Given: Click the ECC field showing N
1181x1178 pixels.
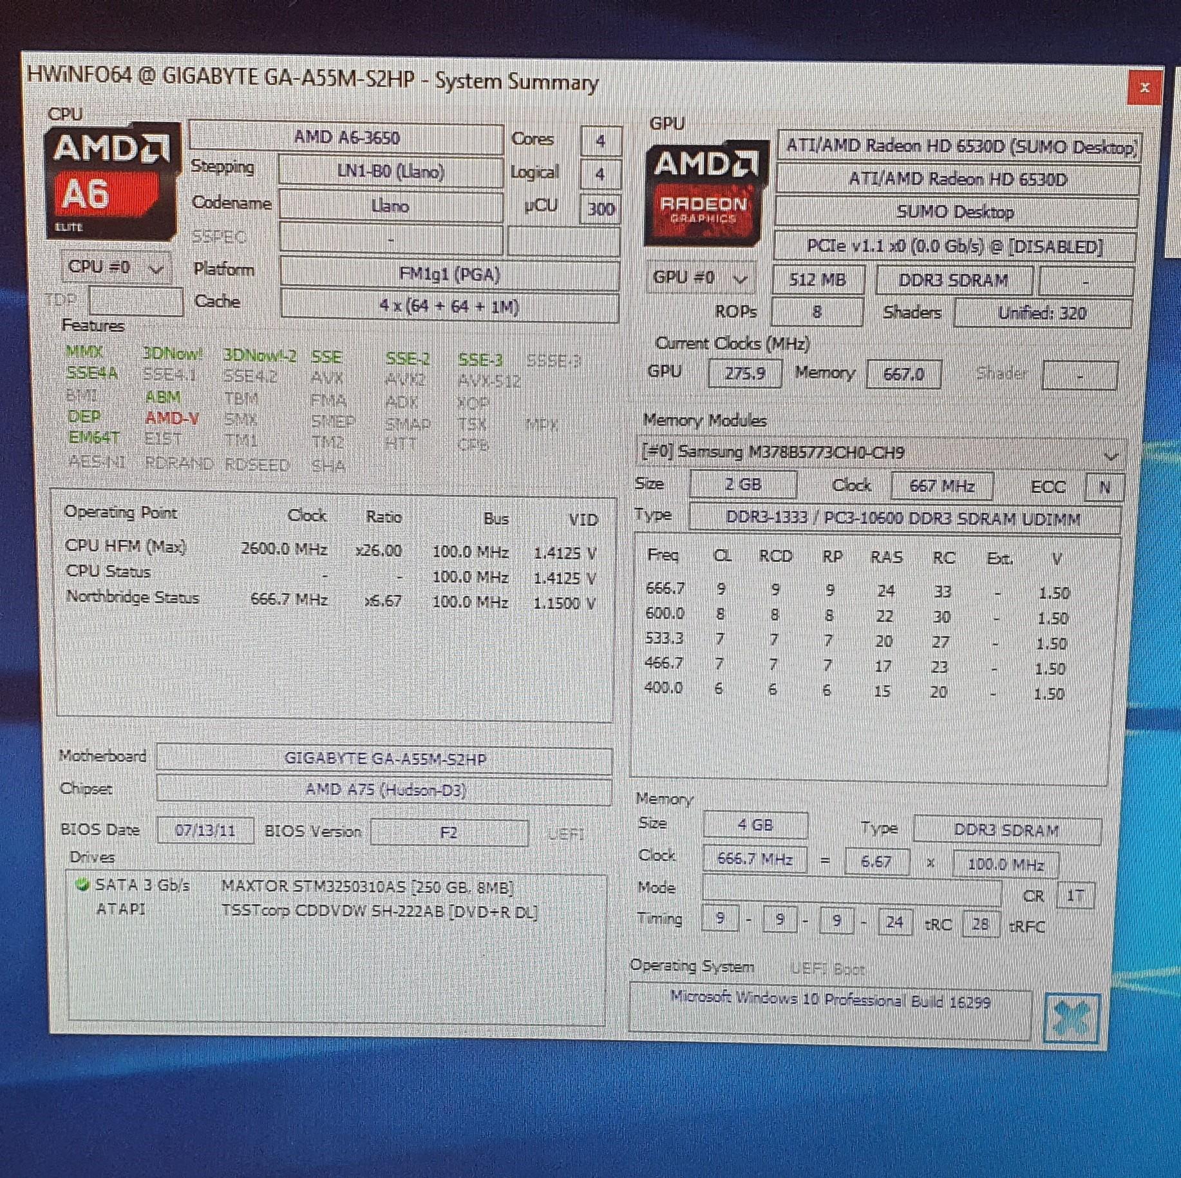Looking at the screenshot, I should [1105, 487].
